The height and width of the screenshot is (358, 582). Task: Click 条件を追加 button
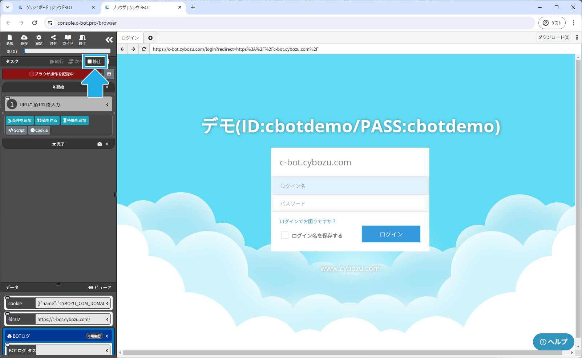tap(20, 120)
